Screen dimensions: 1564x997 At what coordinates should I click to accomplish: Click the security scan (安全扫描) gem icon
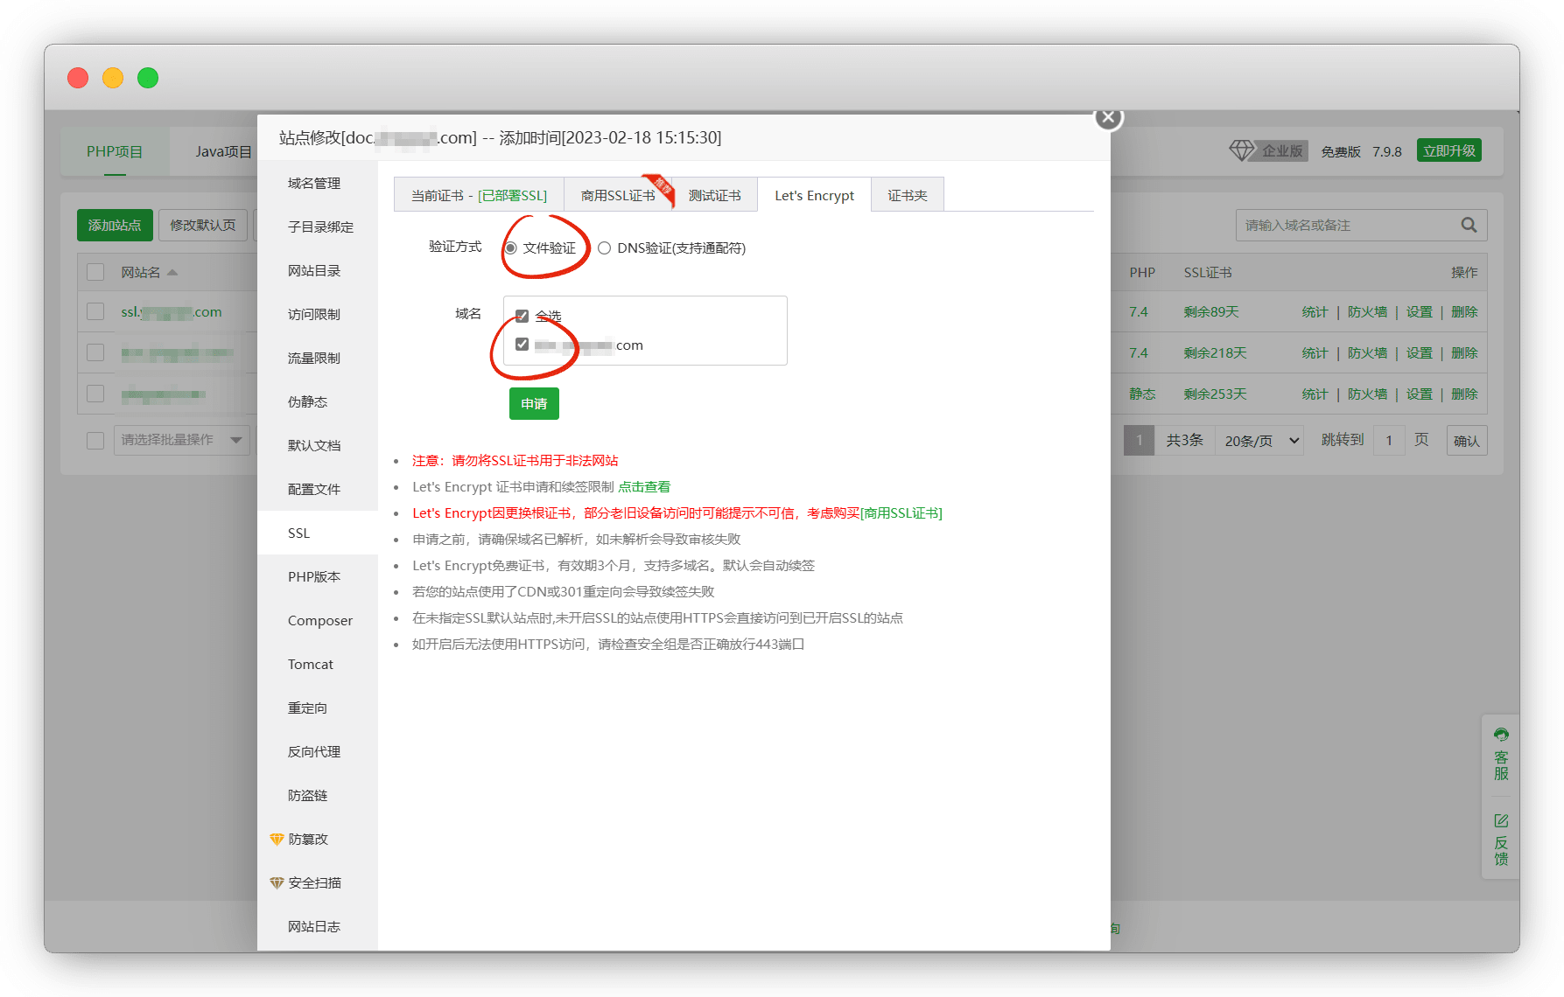[x=277, y=883]
